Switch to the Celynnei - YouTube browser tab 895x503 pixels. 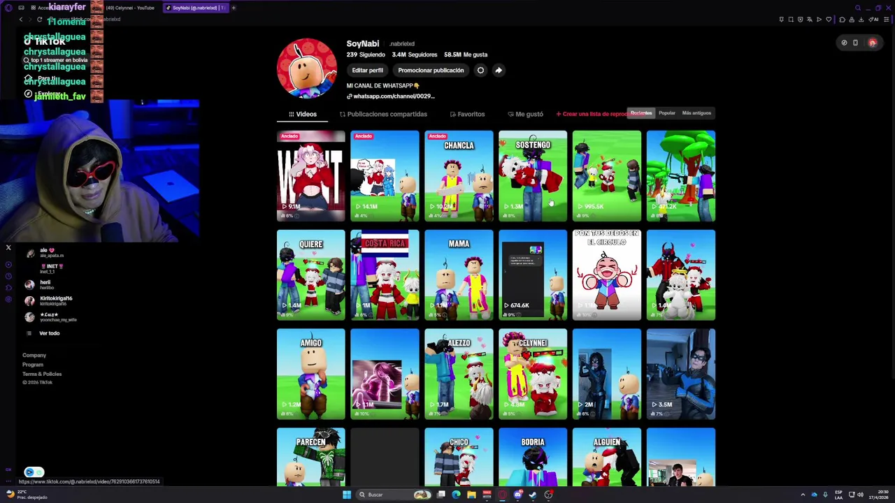(x=130, y=8)
